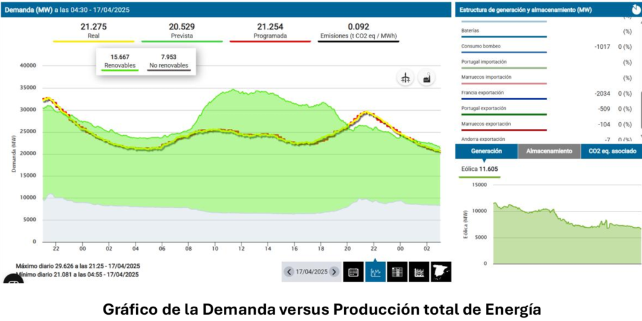This screenshot has width=642, height=321.
Task: Toggle the factory non-renewables icon
Action: 427,78
